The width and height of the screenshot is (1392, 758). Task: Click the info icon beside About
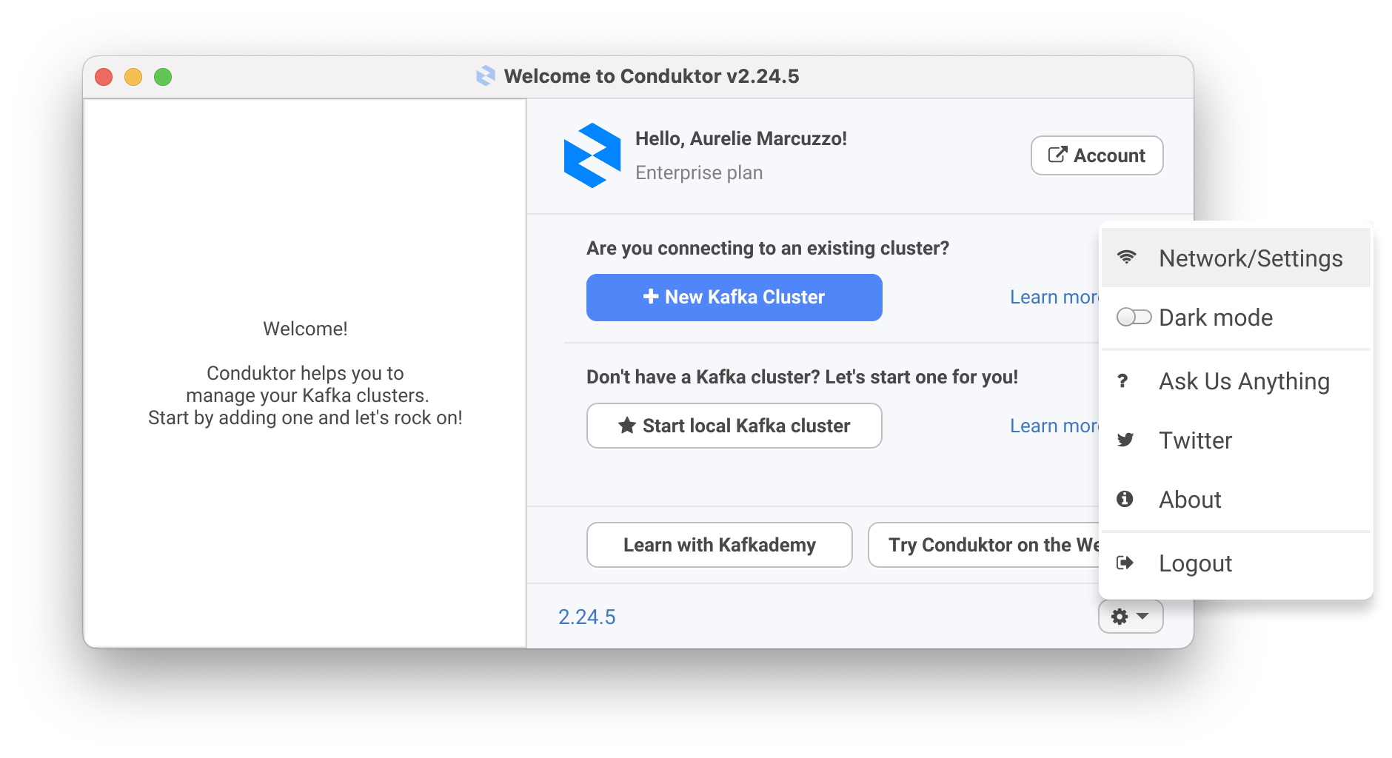(1125, 499)
